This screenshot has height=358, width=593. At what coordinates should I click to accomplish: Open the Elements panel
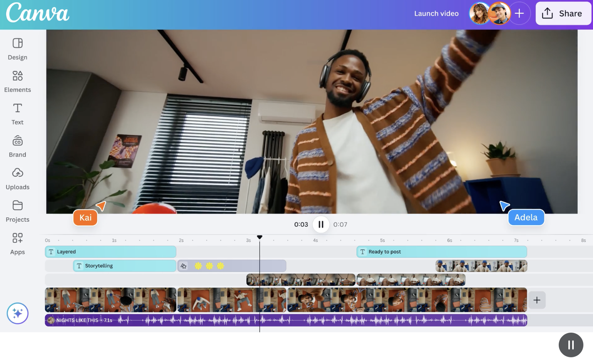click(17, 81)
